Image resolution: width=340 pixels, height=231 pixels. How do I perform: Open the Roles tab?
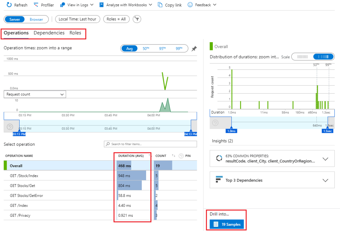[75, 33]
